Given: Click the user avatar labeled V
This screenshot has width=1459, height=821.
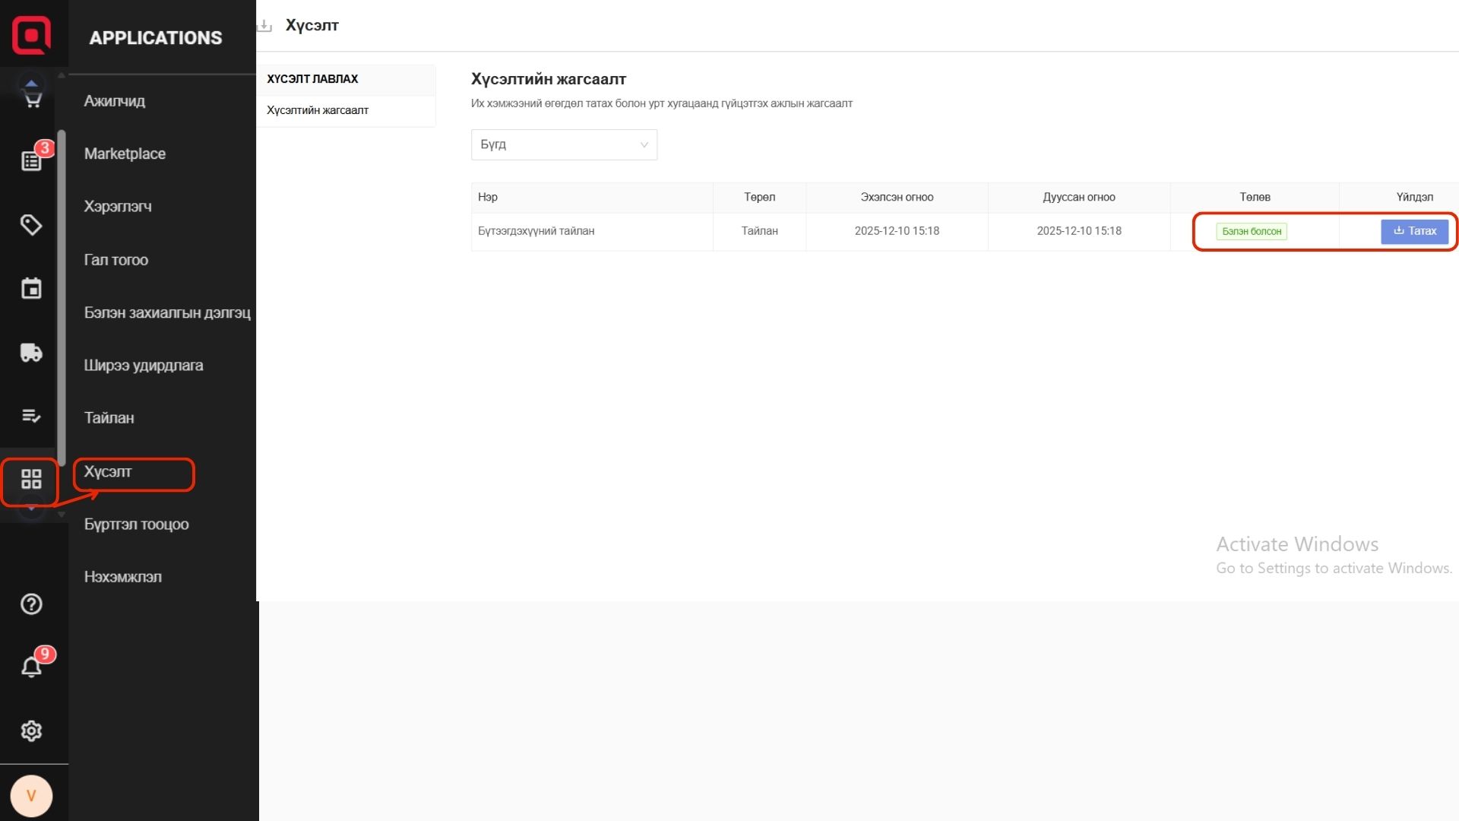Looking at the screenshot, I should [x=31, y=796].
